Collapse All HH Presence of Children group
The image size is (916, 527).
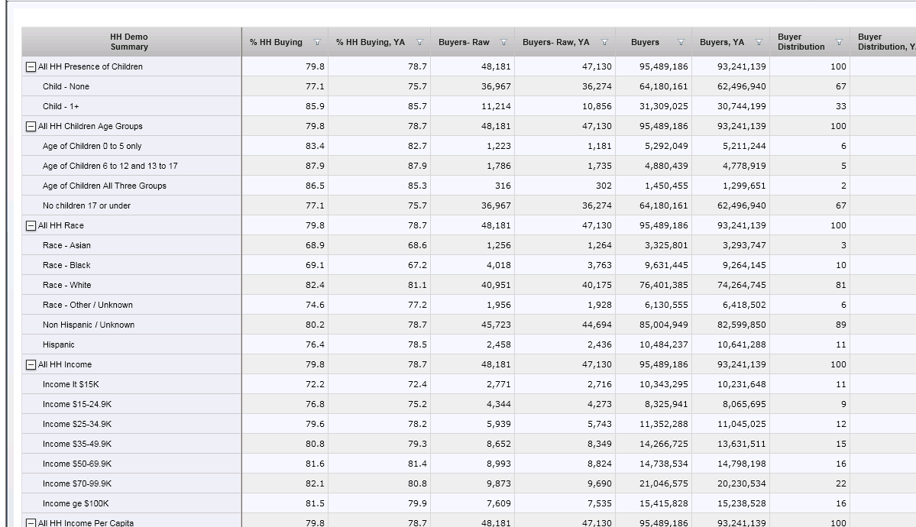pyautogui.click(x=31, y=67)
